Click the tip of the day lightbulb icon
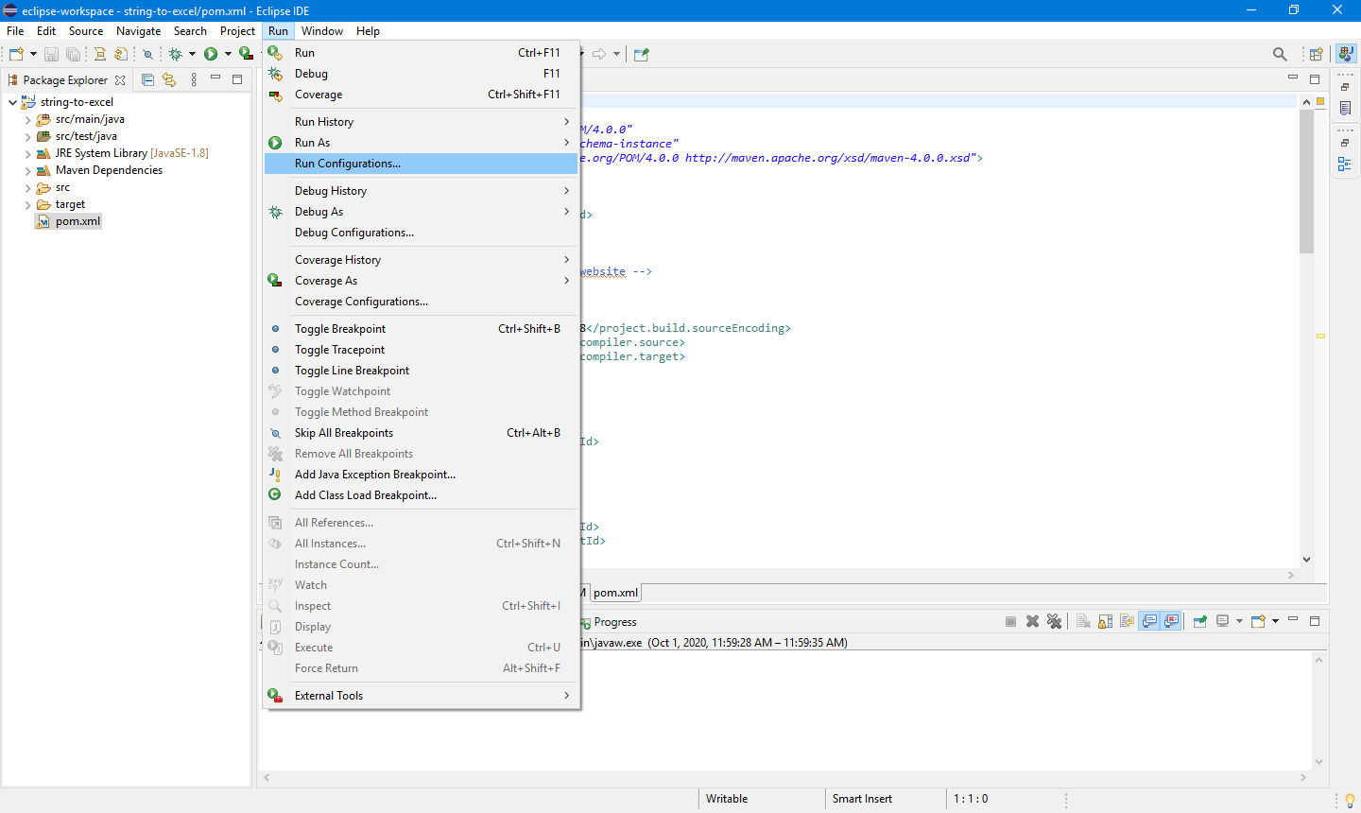 1350,800
